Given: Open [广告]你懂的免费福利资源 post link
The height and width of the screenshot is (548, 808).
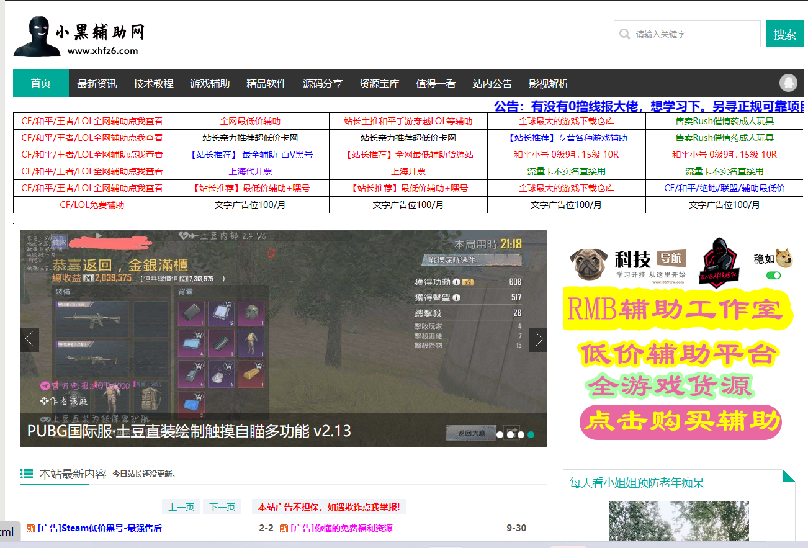Looking at the screenshot, I should pyautogui.click(x=341, y=528).
